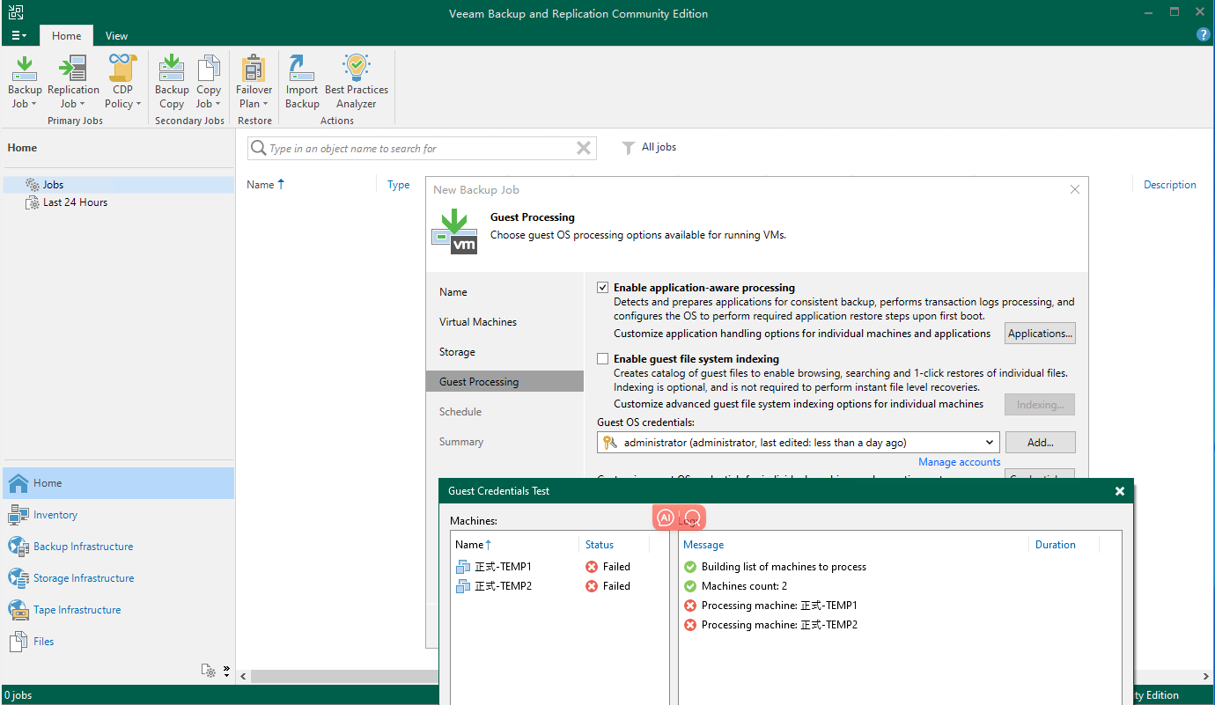
Task: Open the Guest OS credentials dropdown
Action: coord(989,442)
